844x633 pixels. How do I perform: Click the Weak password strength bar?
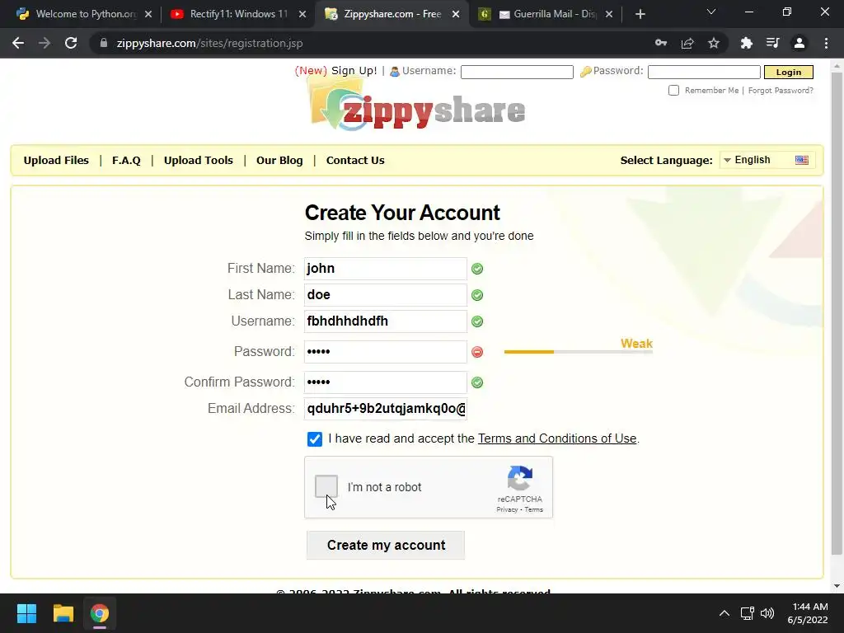click(578, 352)
